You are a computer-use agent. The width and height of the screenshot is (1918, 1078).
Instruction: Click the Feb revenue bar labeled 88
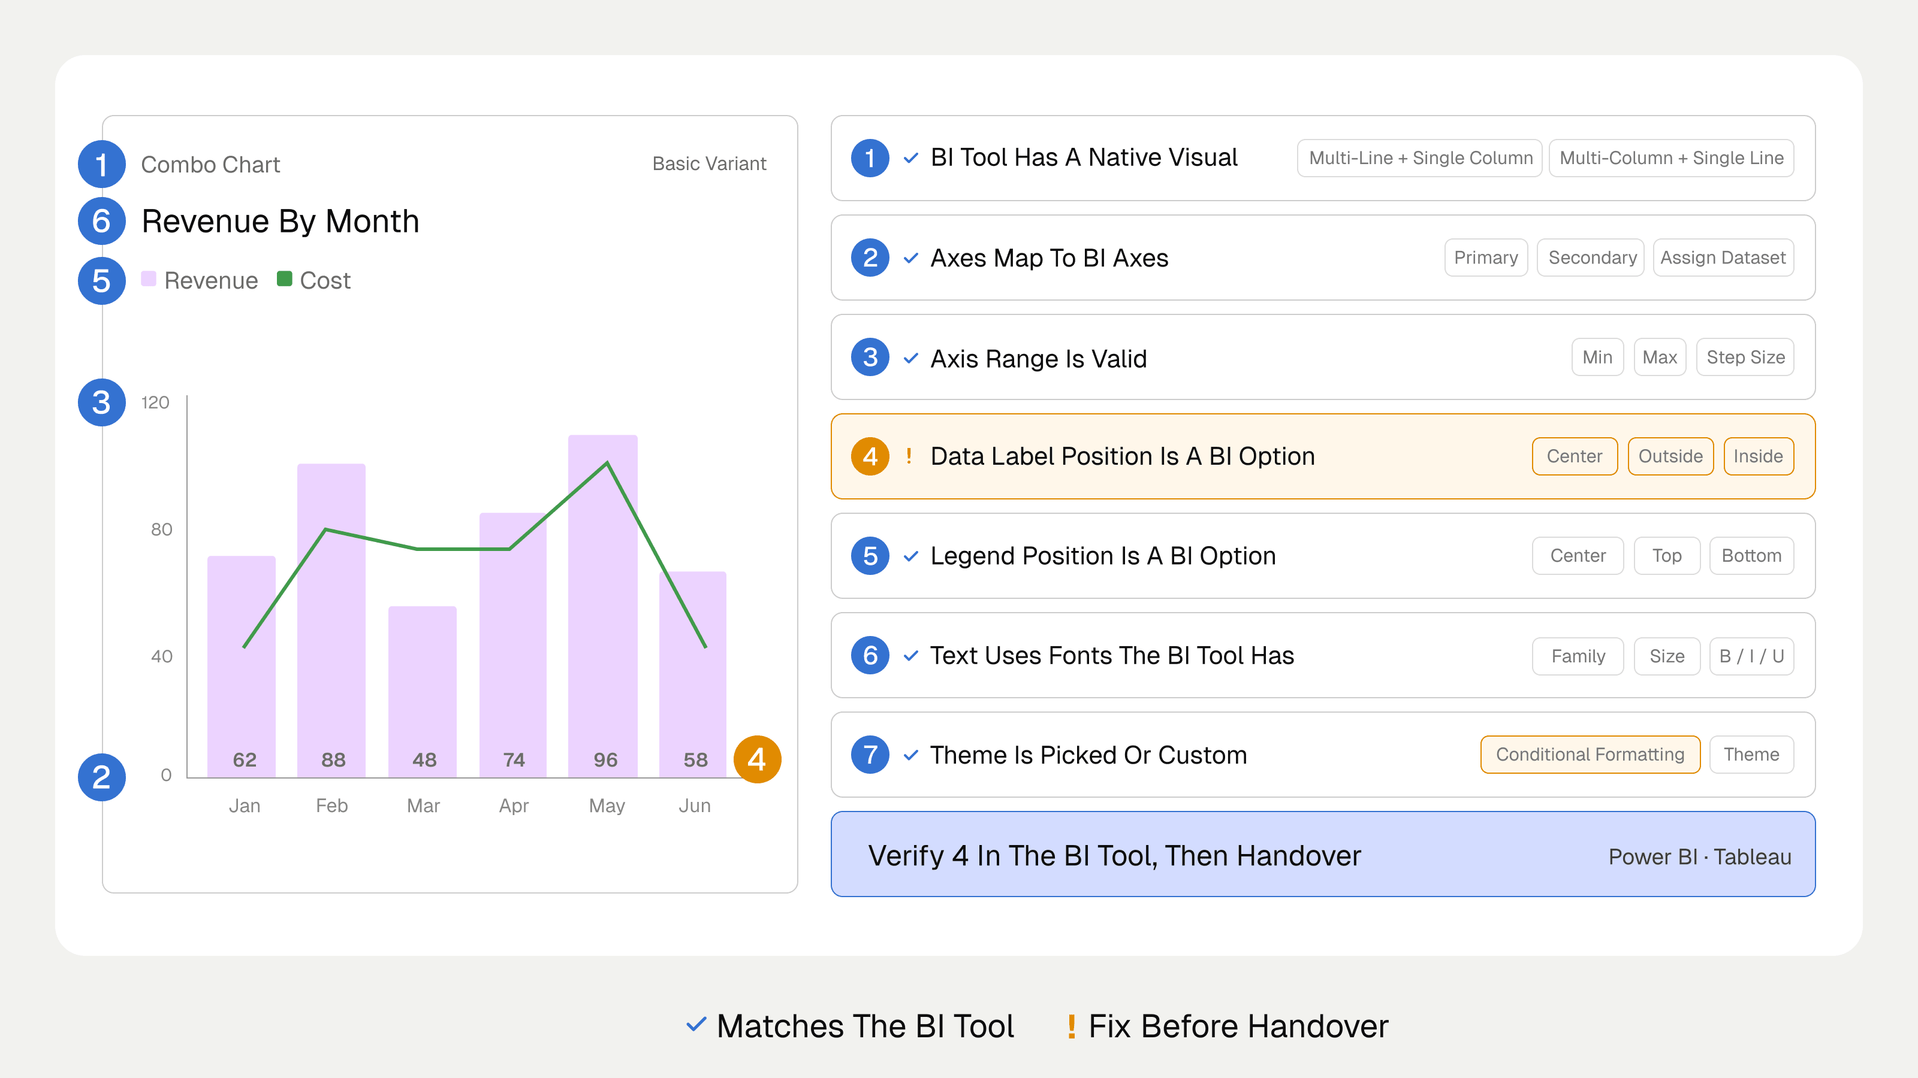(331, 620)
